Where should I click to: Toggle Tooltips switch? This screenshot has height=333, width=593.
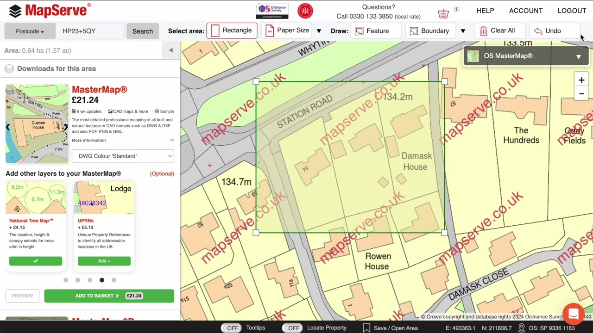[231, 328]
